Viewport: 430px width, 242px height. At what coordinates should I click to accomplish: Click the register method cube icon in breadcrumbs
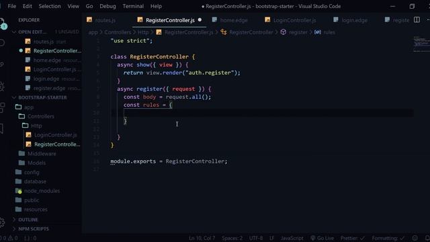284,32
